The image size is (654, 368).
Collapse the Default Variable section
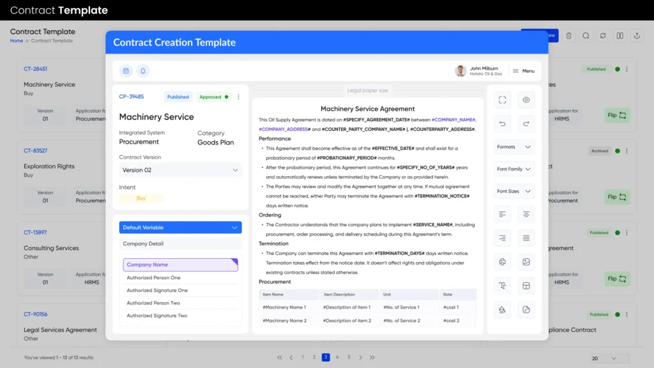(179, 227)
